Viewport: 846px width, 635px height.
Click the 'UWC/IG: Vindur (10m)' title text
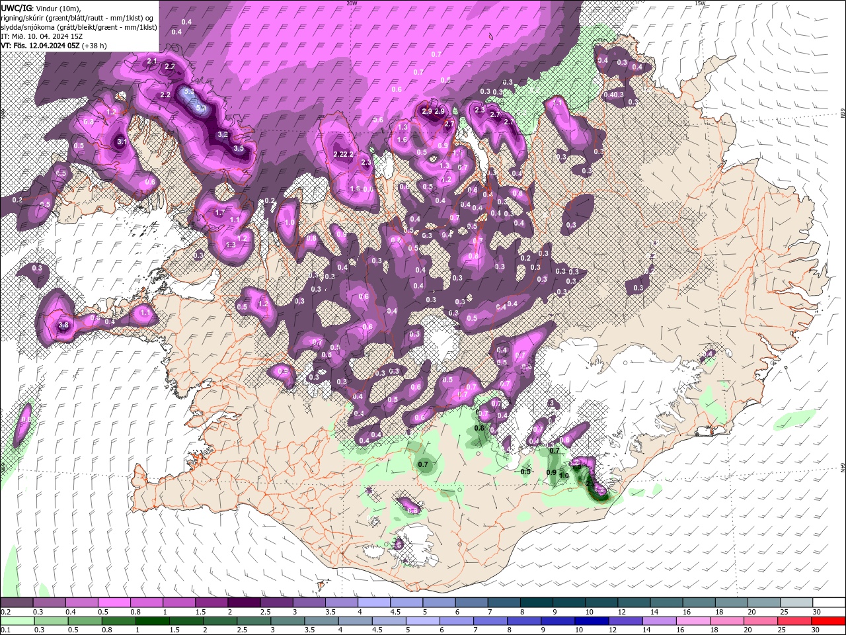pos(41,8)
